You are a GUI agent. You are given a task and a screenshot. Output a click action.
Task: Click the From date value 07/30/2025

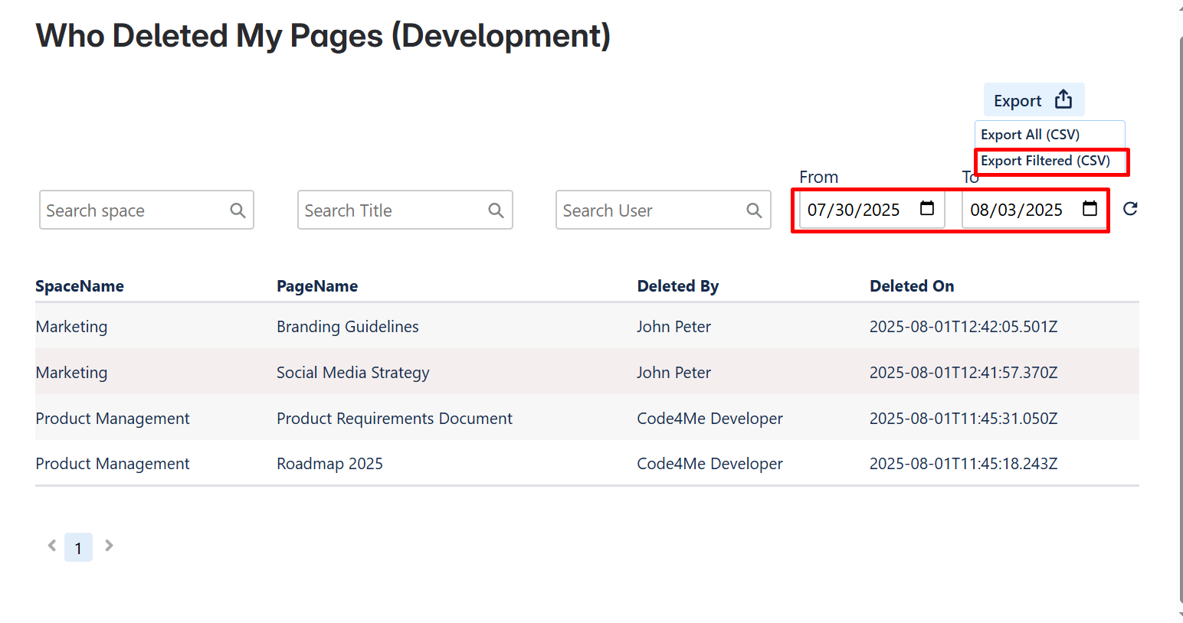(x=854, y=210)
